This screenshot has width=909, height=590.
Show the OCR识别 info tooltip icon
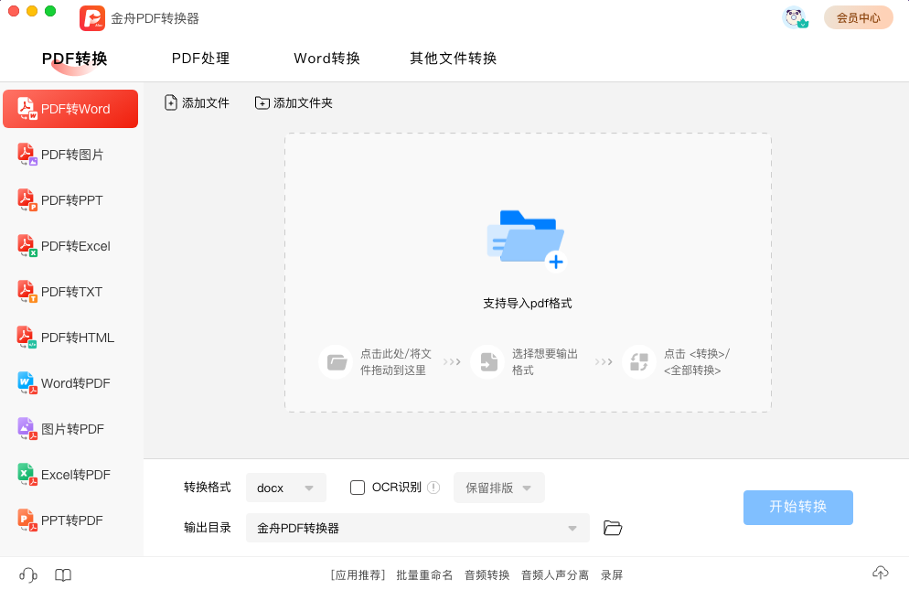[433, 488]
